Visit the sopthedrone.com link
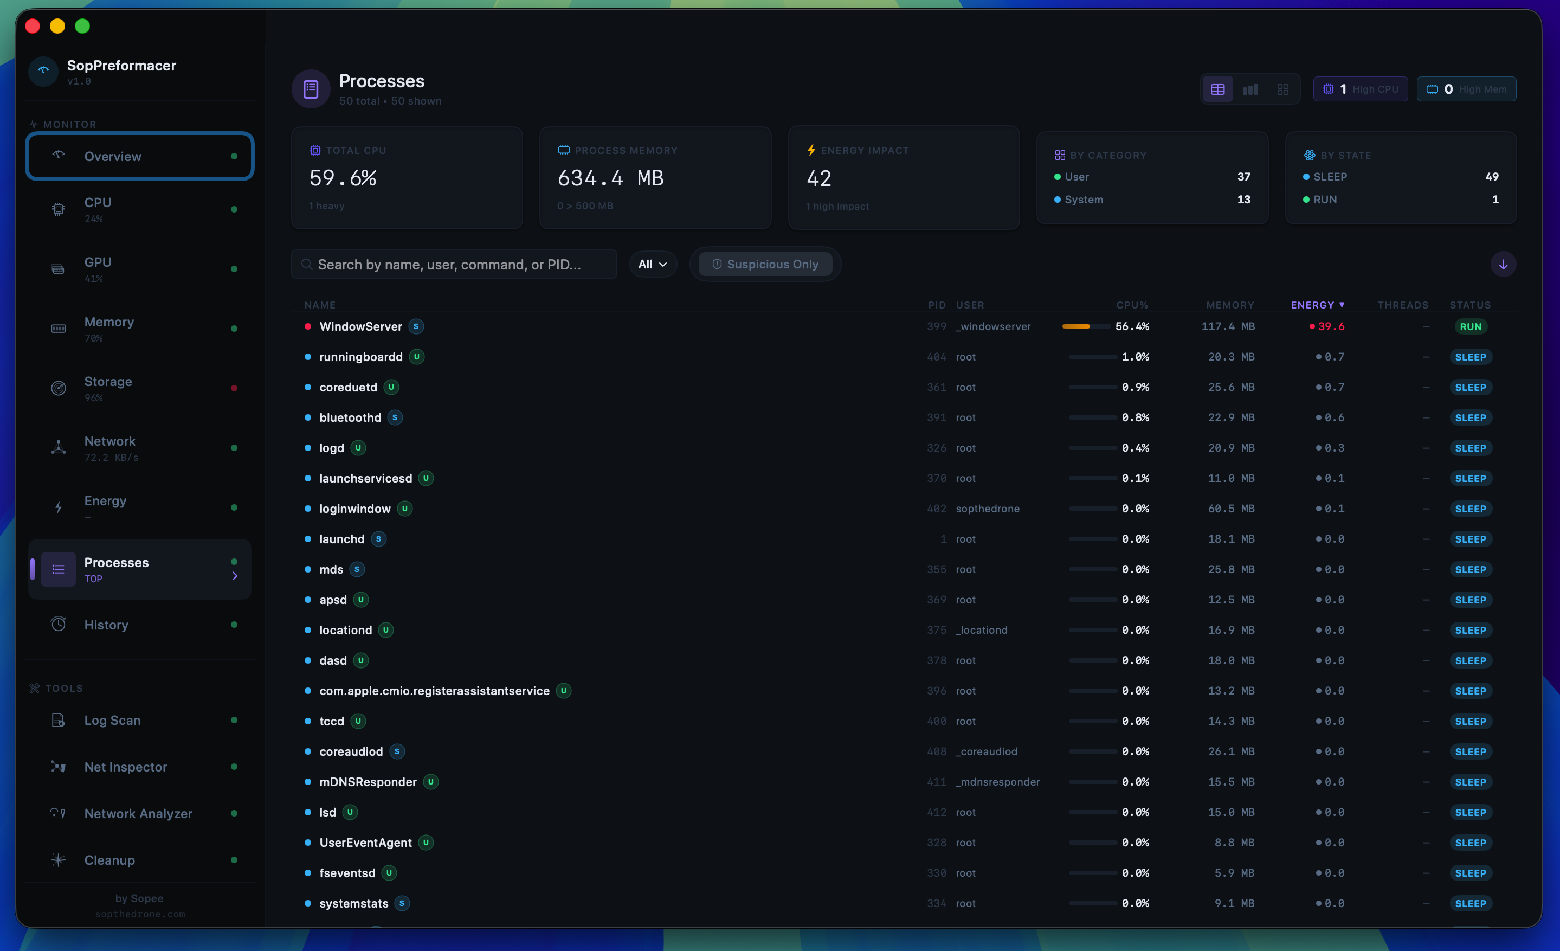This screenshot has height=951, width=1560. point(140,914)
